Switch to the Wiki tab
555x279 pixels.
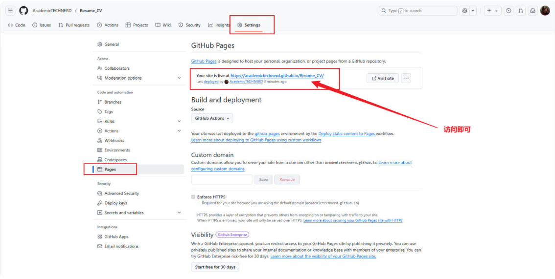(x=163, y=25)
